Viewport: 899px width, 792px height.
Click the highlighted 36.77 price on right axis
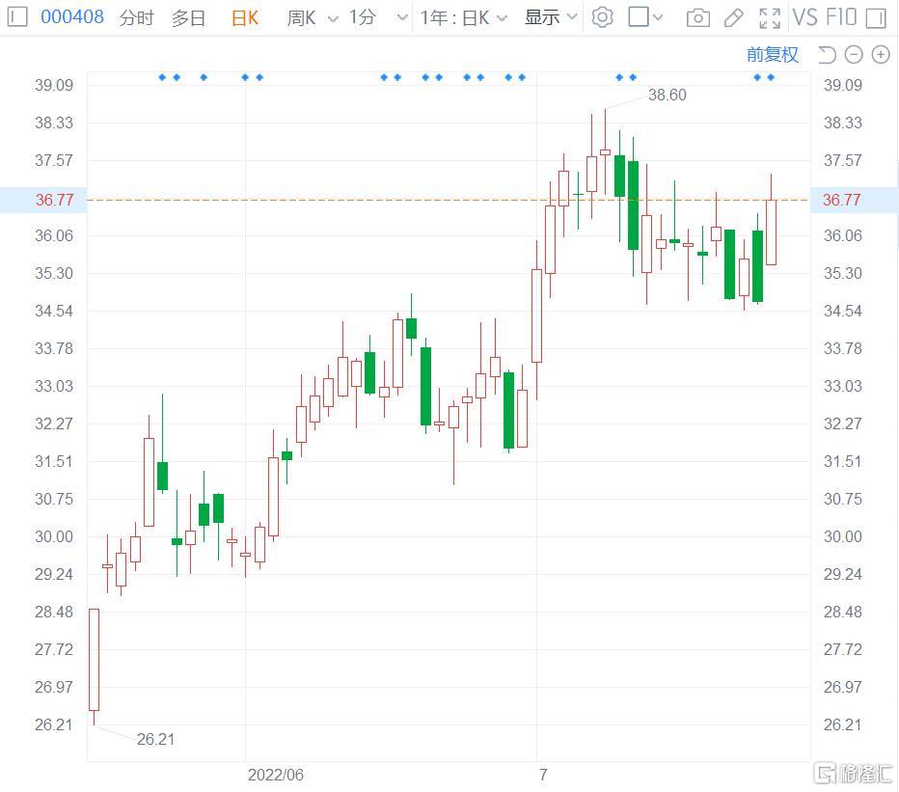tap(842, 200)
